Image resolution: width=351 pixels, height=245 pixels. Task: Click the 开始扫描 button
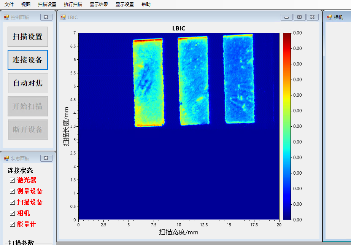click(x=28, y=106)
